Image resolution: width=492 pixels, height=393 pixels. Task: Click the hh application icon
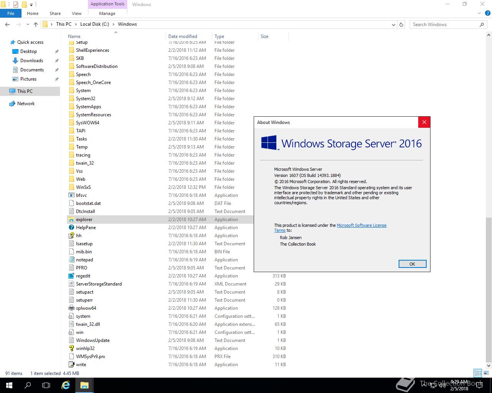71,236
